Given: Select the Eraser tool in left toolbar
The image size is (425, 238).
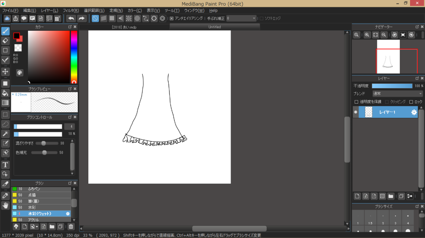Looking at the screenshot, I should coord(5,41).
